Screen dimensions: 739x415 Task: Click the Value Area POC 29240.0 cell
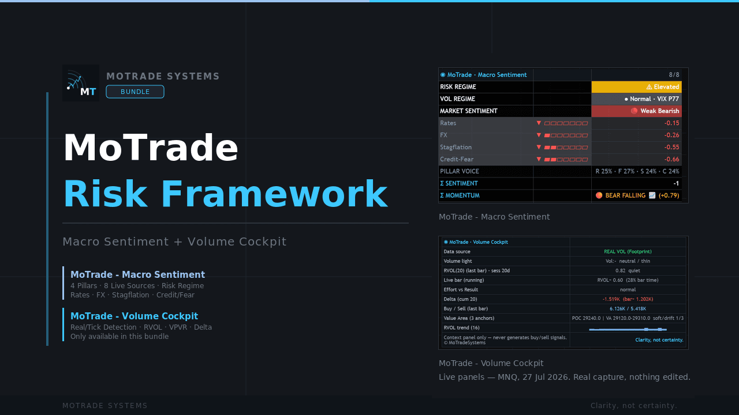pos(628,318)
